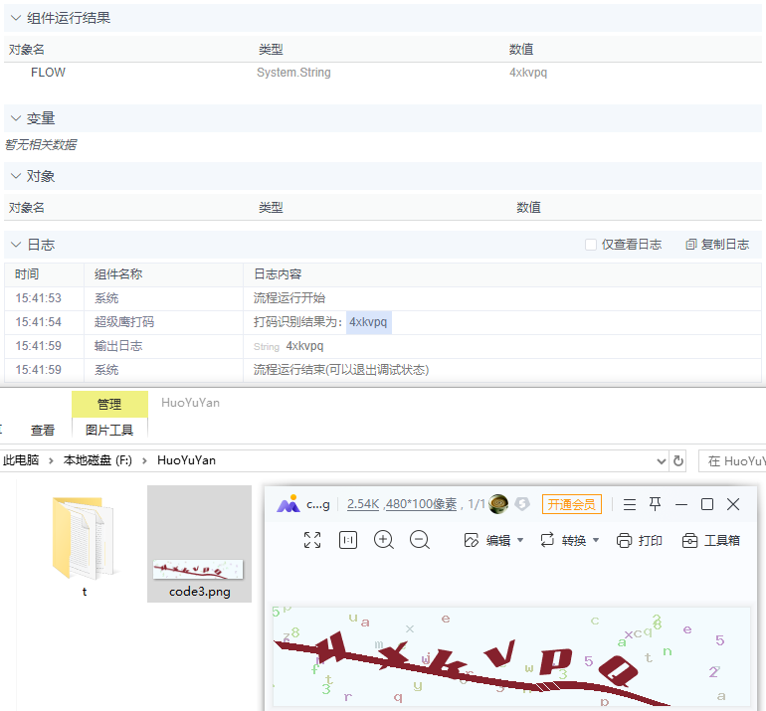
Task: Click the 打印 print button
Action: point(639,541)
